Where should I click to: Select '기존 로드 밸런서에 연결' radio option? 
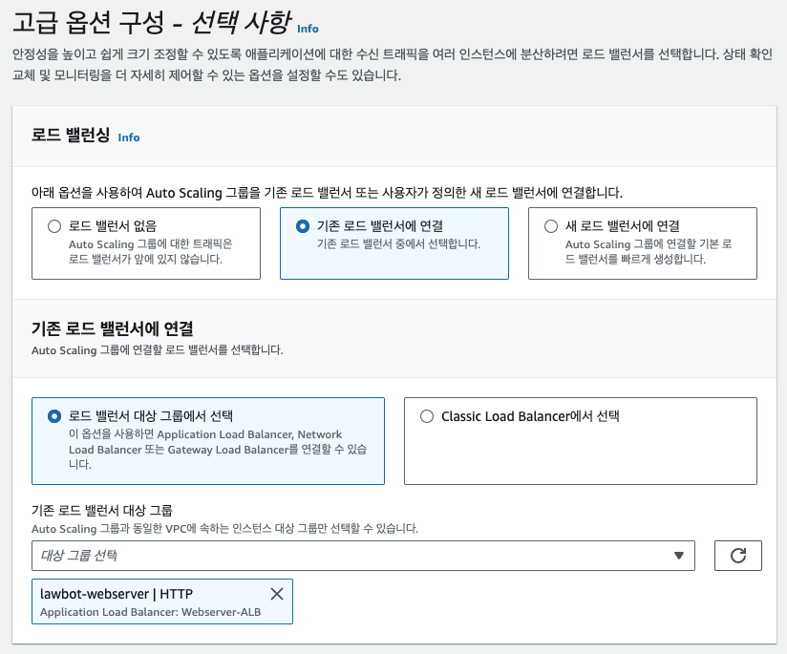click(x=303, y=226)
